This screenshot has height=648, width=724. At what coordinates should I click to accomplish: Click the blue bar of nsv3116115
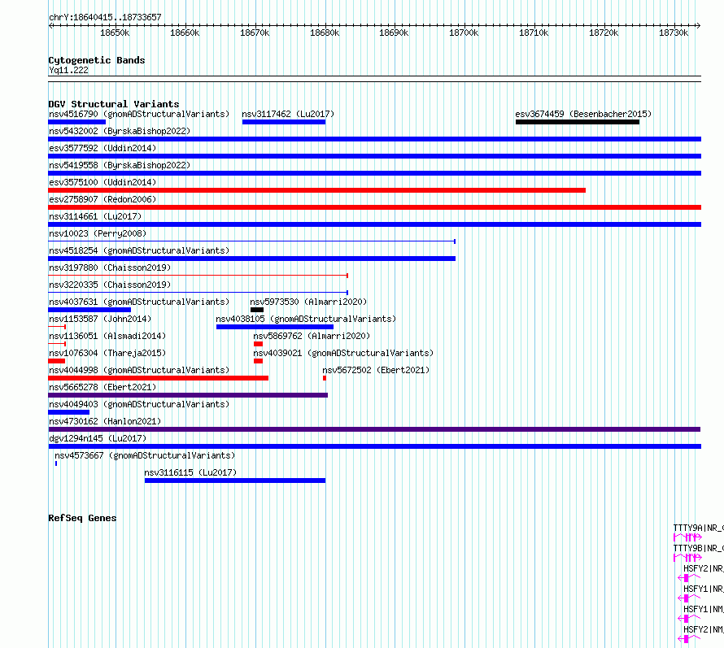click(x=235, y=481)
